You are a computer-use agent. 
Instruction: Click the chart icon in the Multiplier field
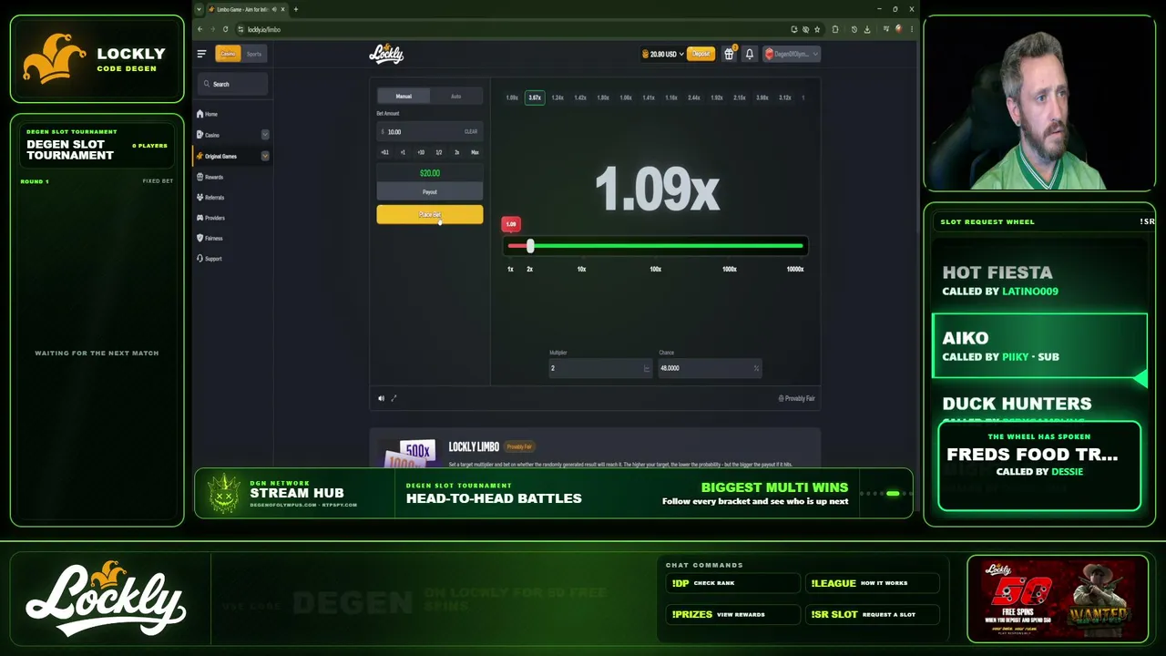pyautogui.click(x=647, y=368)
